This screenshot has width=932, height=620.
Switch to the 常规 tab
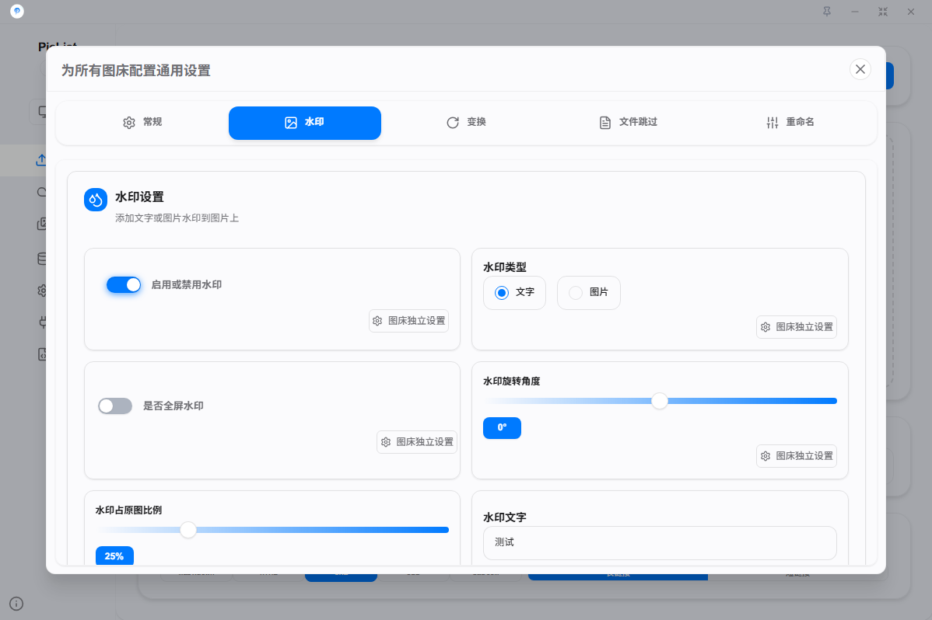pyautogui.click(x=142, y=122)
